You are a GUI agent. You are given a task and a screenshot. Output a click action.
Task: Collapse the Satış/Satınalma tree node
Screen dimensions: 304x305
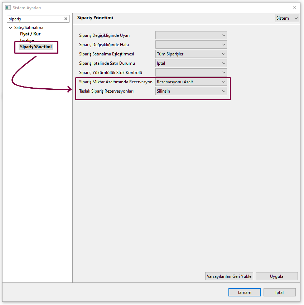(10, 28)
